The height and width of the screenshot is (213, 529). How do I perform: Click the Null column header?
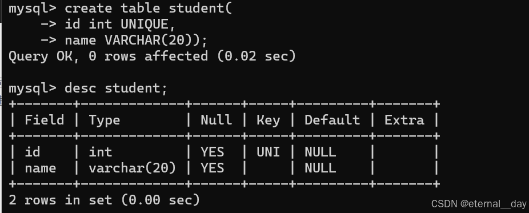point(217,120)
